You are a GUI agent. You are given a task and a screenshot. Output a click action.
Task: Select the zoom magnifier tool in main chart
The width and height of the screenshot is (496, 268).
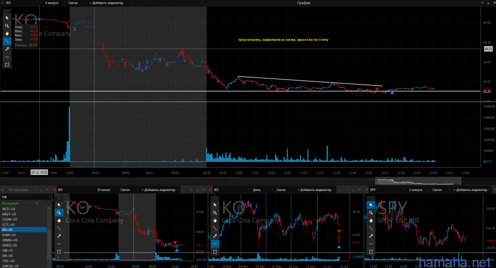7,26
